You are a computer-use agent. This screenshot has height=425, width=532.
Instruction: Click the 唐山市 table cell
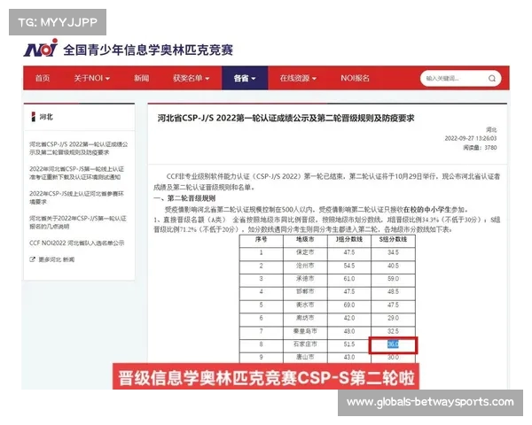pos(305,357)
